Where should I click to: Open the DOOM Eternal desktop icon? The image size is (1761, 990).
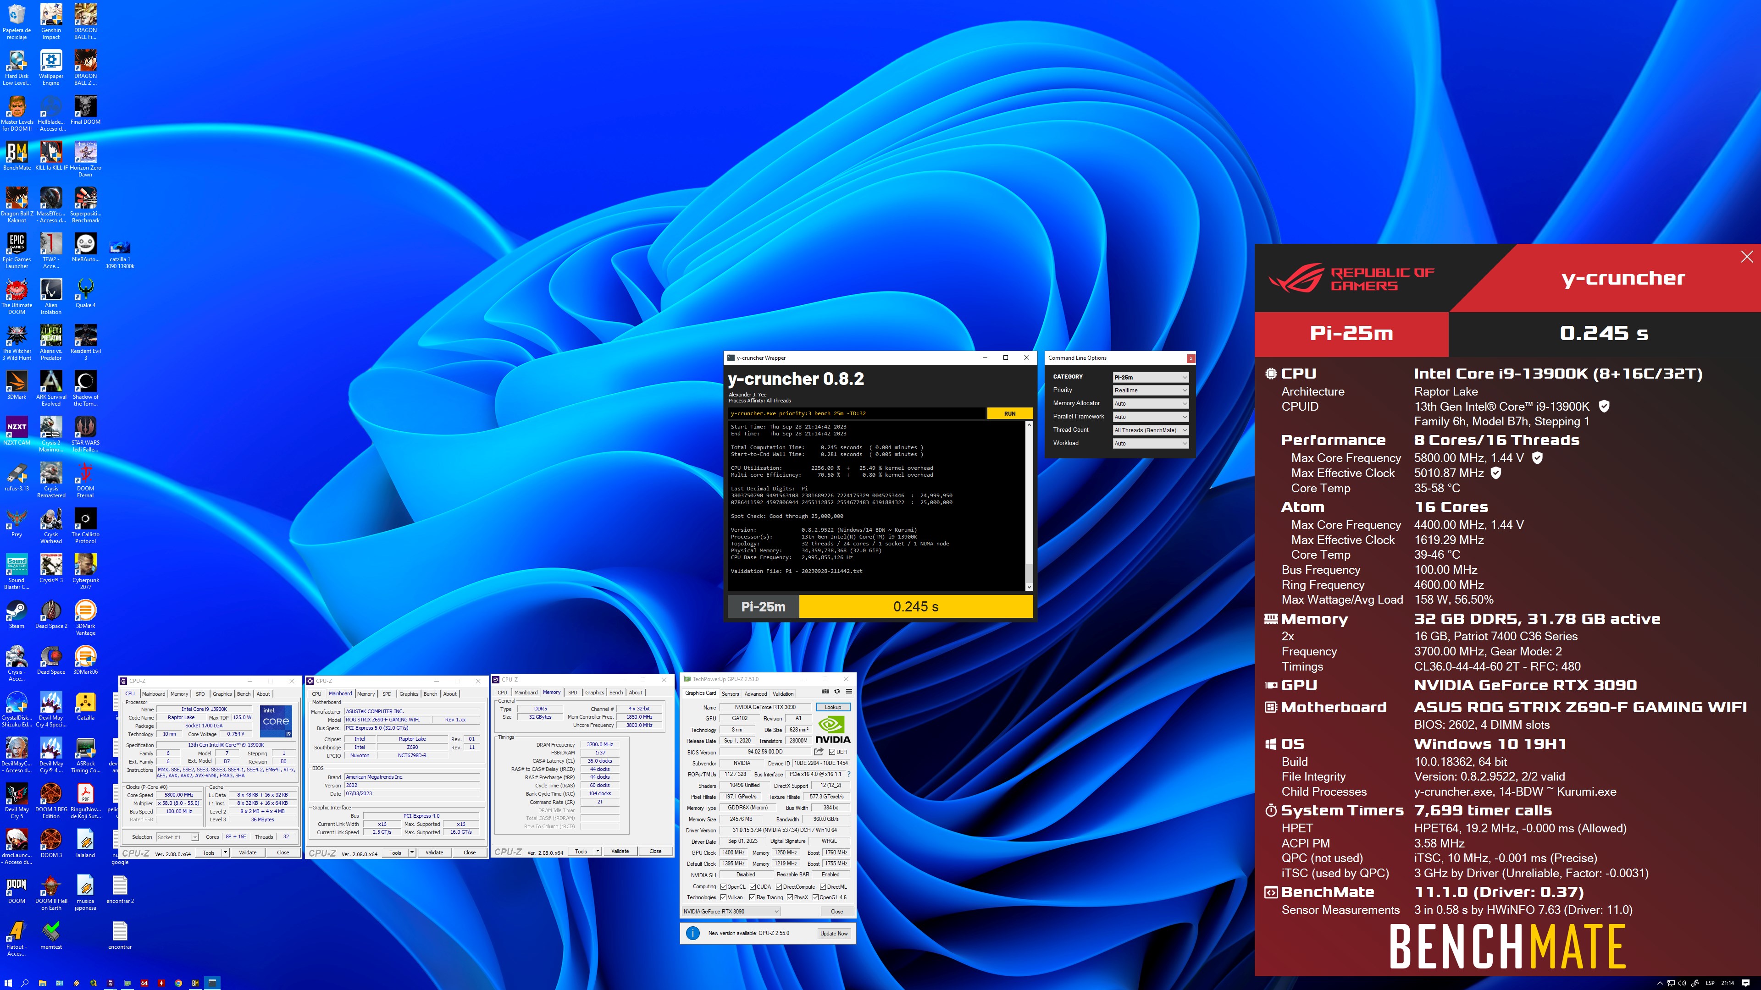[85, 479]
